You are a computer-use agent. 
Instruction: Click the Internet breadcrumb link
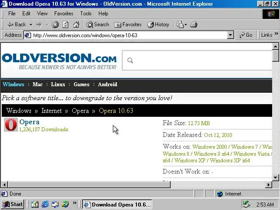[52, 111]
